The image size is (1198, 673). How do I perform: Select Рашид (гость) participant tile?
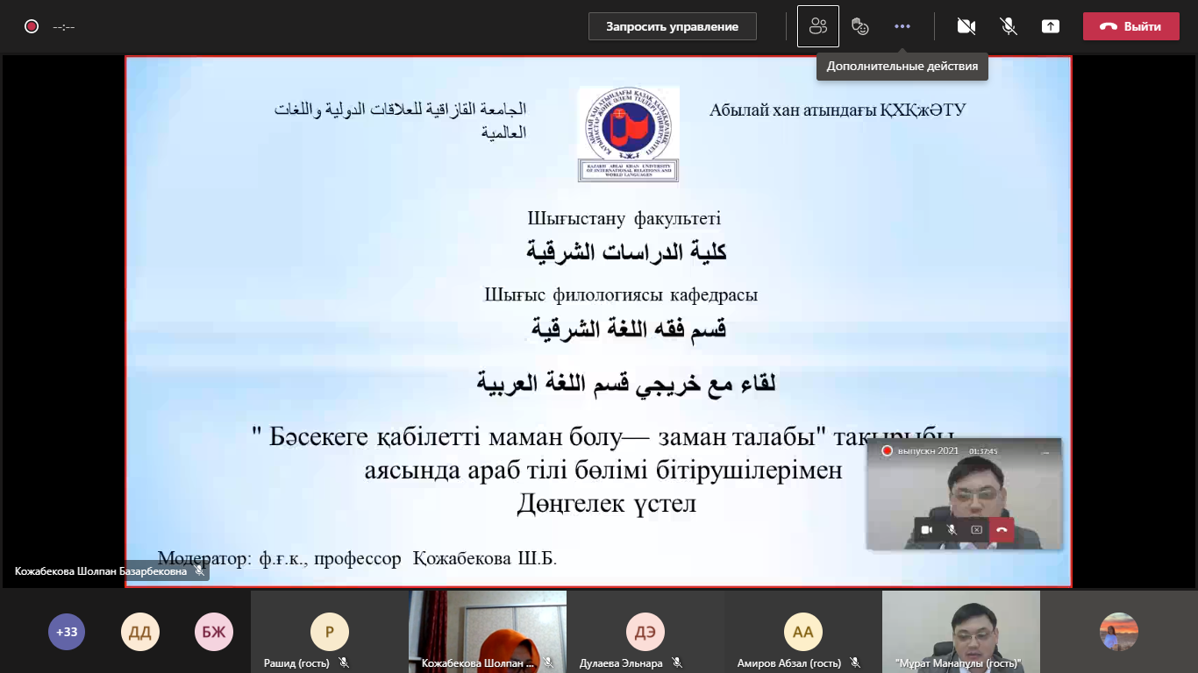point(330,632)
